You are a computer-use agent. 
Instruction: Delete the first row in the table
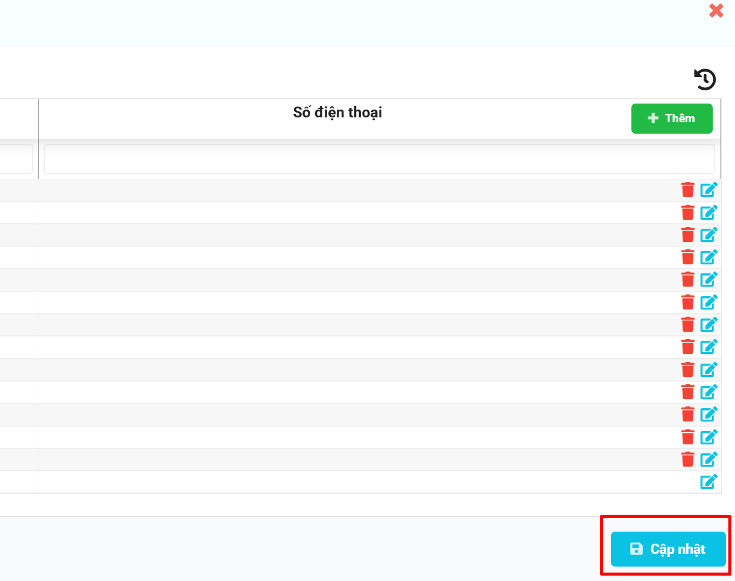(687, 190)
